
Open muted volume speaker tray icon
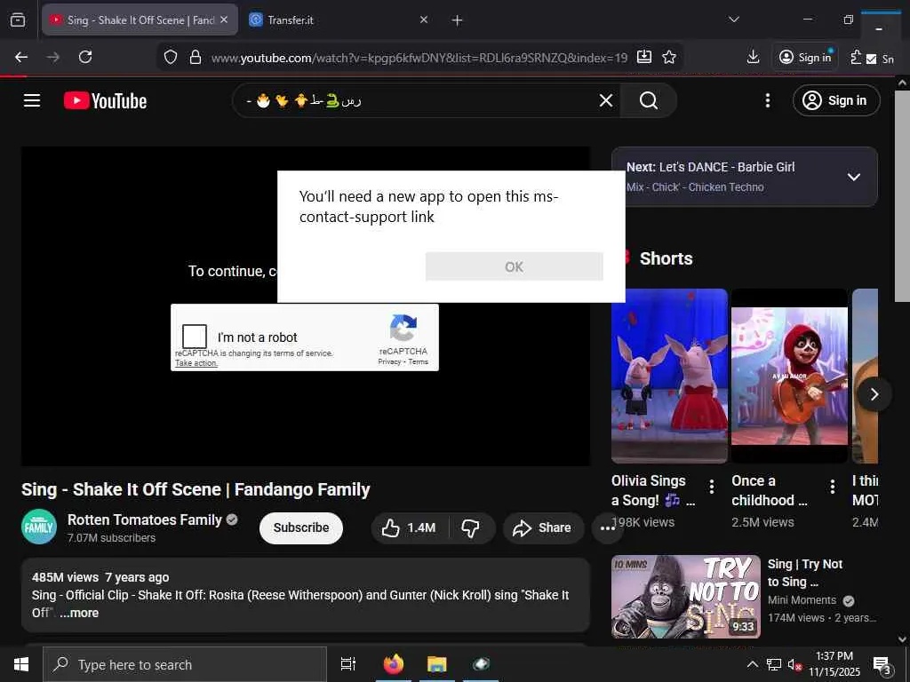794,664
